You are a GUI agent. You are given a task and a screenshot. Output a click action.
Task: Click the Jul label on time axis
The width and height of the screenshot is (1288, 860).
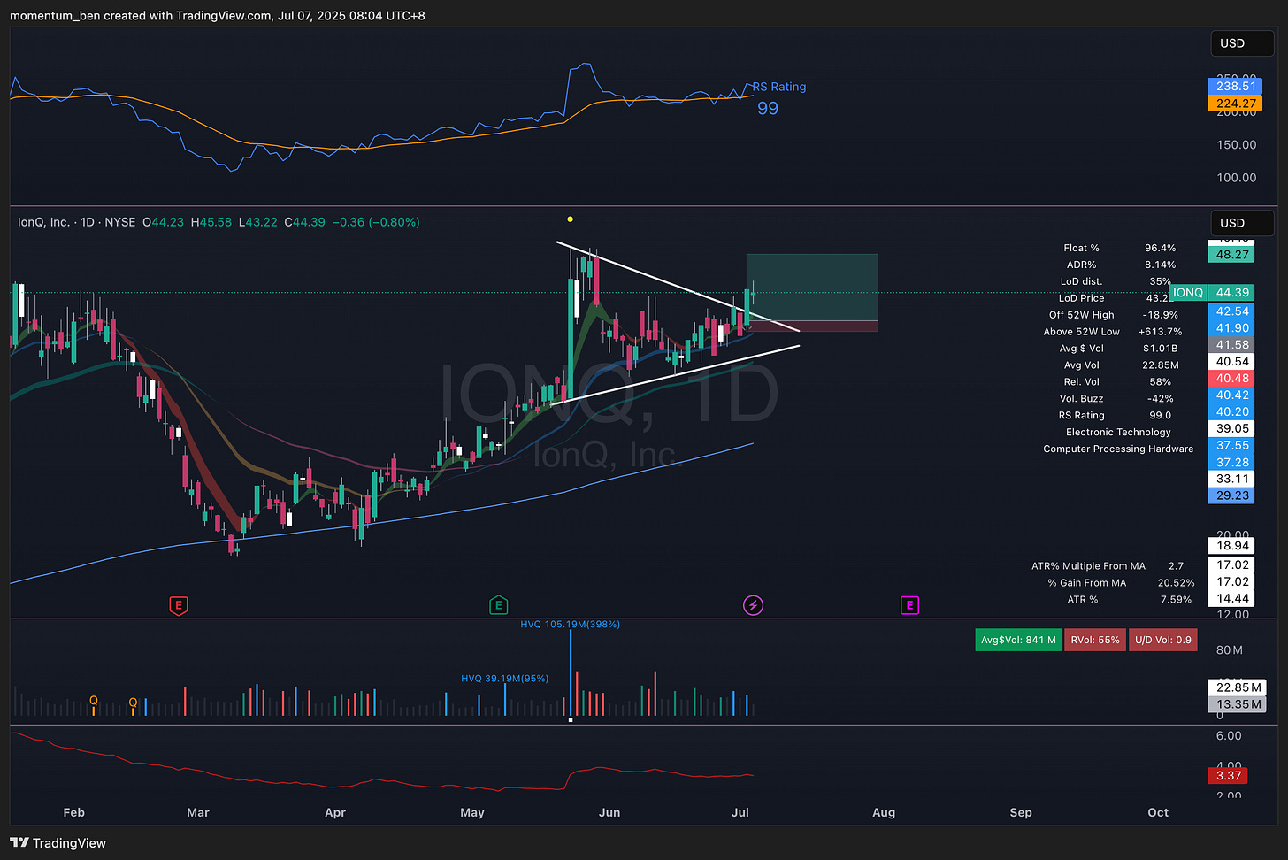[x=740, y=812]
